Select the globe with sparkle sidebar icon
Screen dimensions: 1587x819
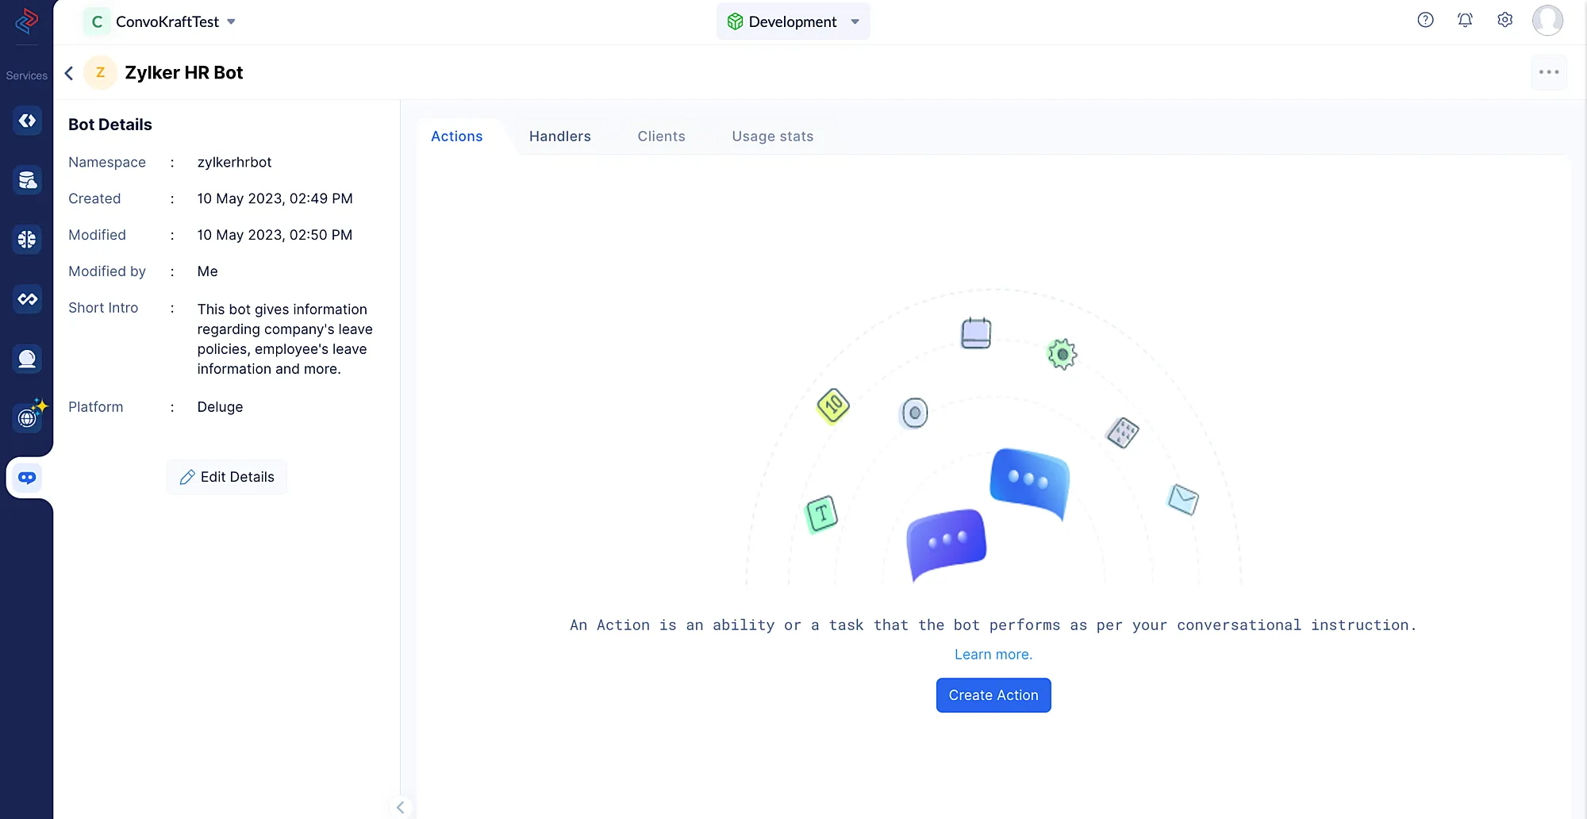coord(29,416)
